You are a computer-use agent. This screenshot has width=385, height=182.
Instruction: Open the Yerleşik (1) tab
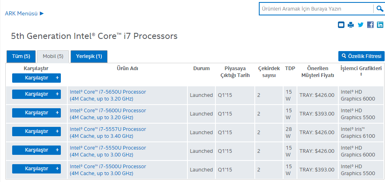tap(89, 56)
